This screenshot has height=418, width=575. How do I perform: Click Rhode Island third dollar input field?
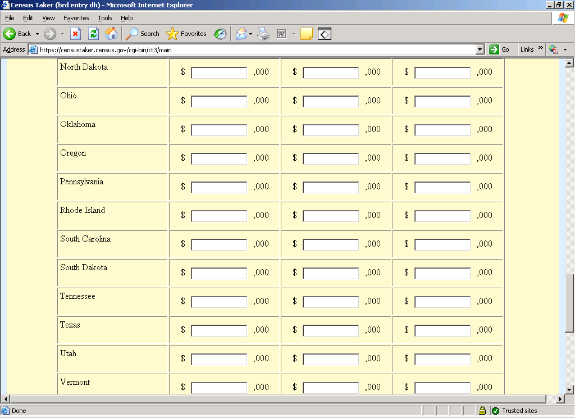[442, 216]
